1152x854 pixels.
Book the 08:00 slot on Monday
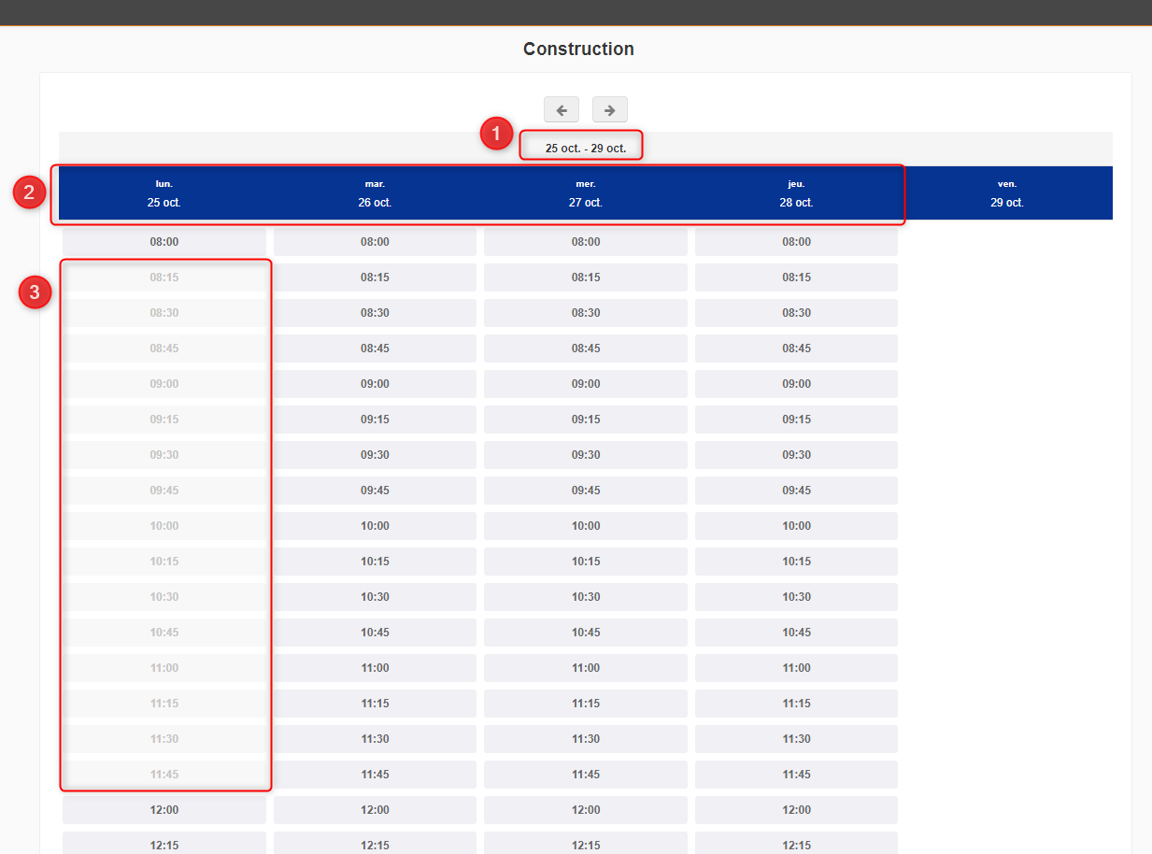pos(164,242)
